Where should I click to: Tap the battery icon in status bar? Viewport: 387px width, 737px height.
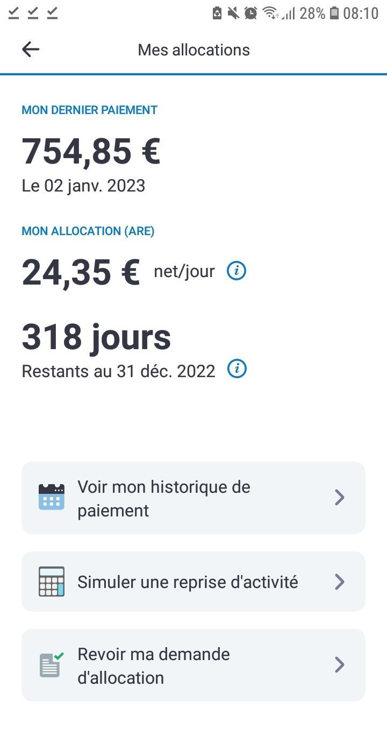click(334, 13)
